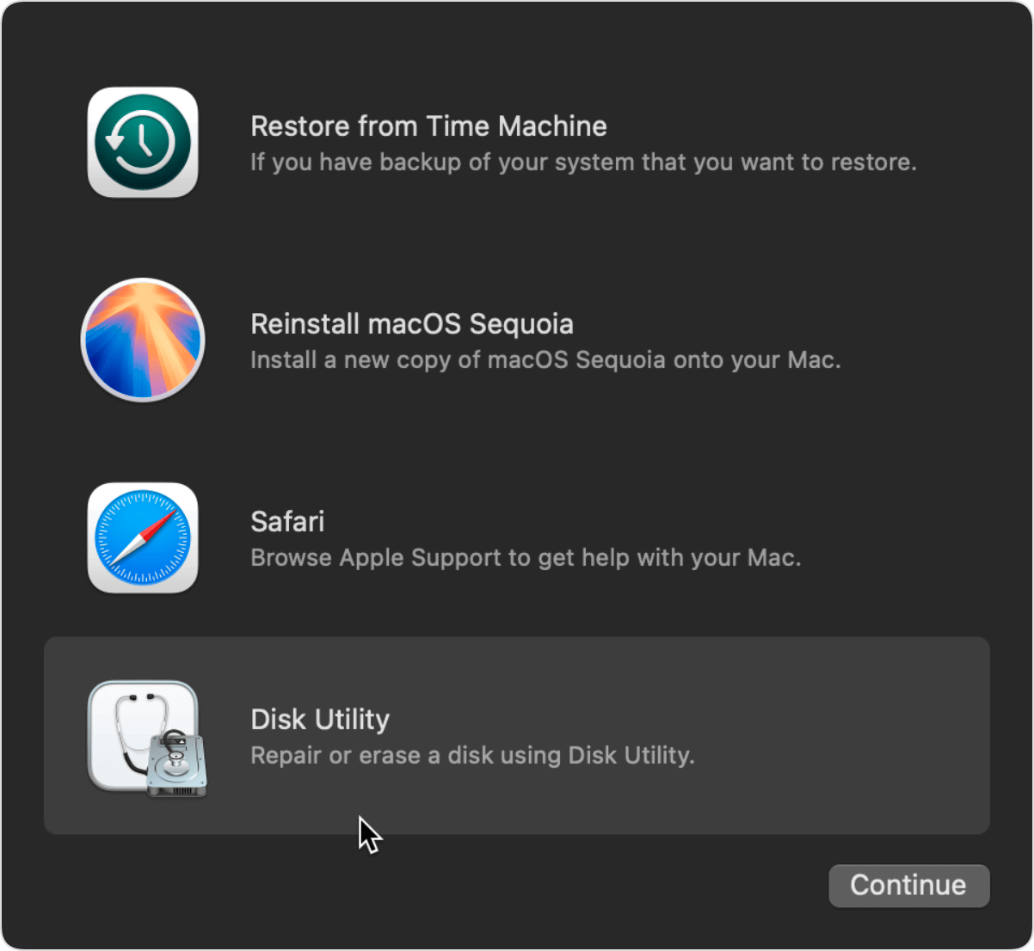
Task: Click the Apple Support browsing description
Action: [526, 558]
